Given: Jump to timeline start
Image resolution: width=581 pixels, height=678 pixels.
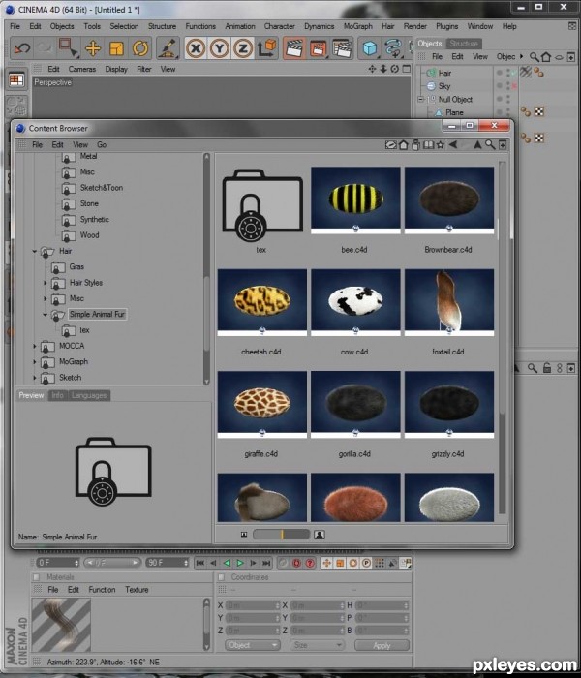Looking at the screenshot, I should tap(200, 563).
